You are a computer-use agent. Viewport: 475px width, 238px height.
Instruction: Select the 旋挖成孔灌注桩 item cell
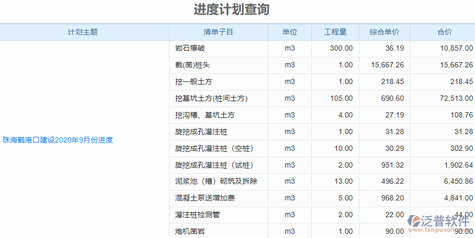point(219,132)
